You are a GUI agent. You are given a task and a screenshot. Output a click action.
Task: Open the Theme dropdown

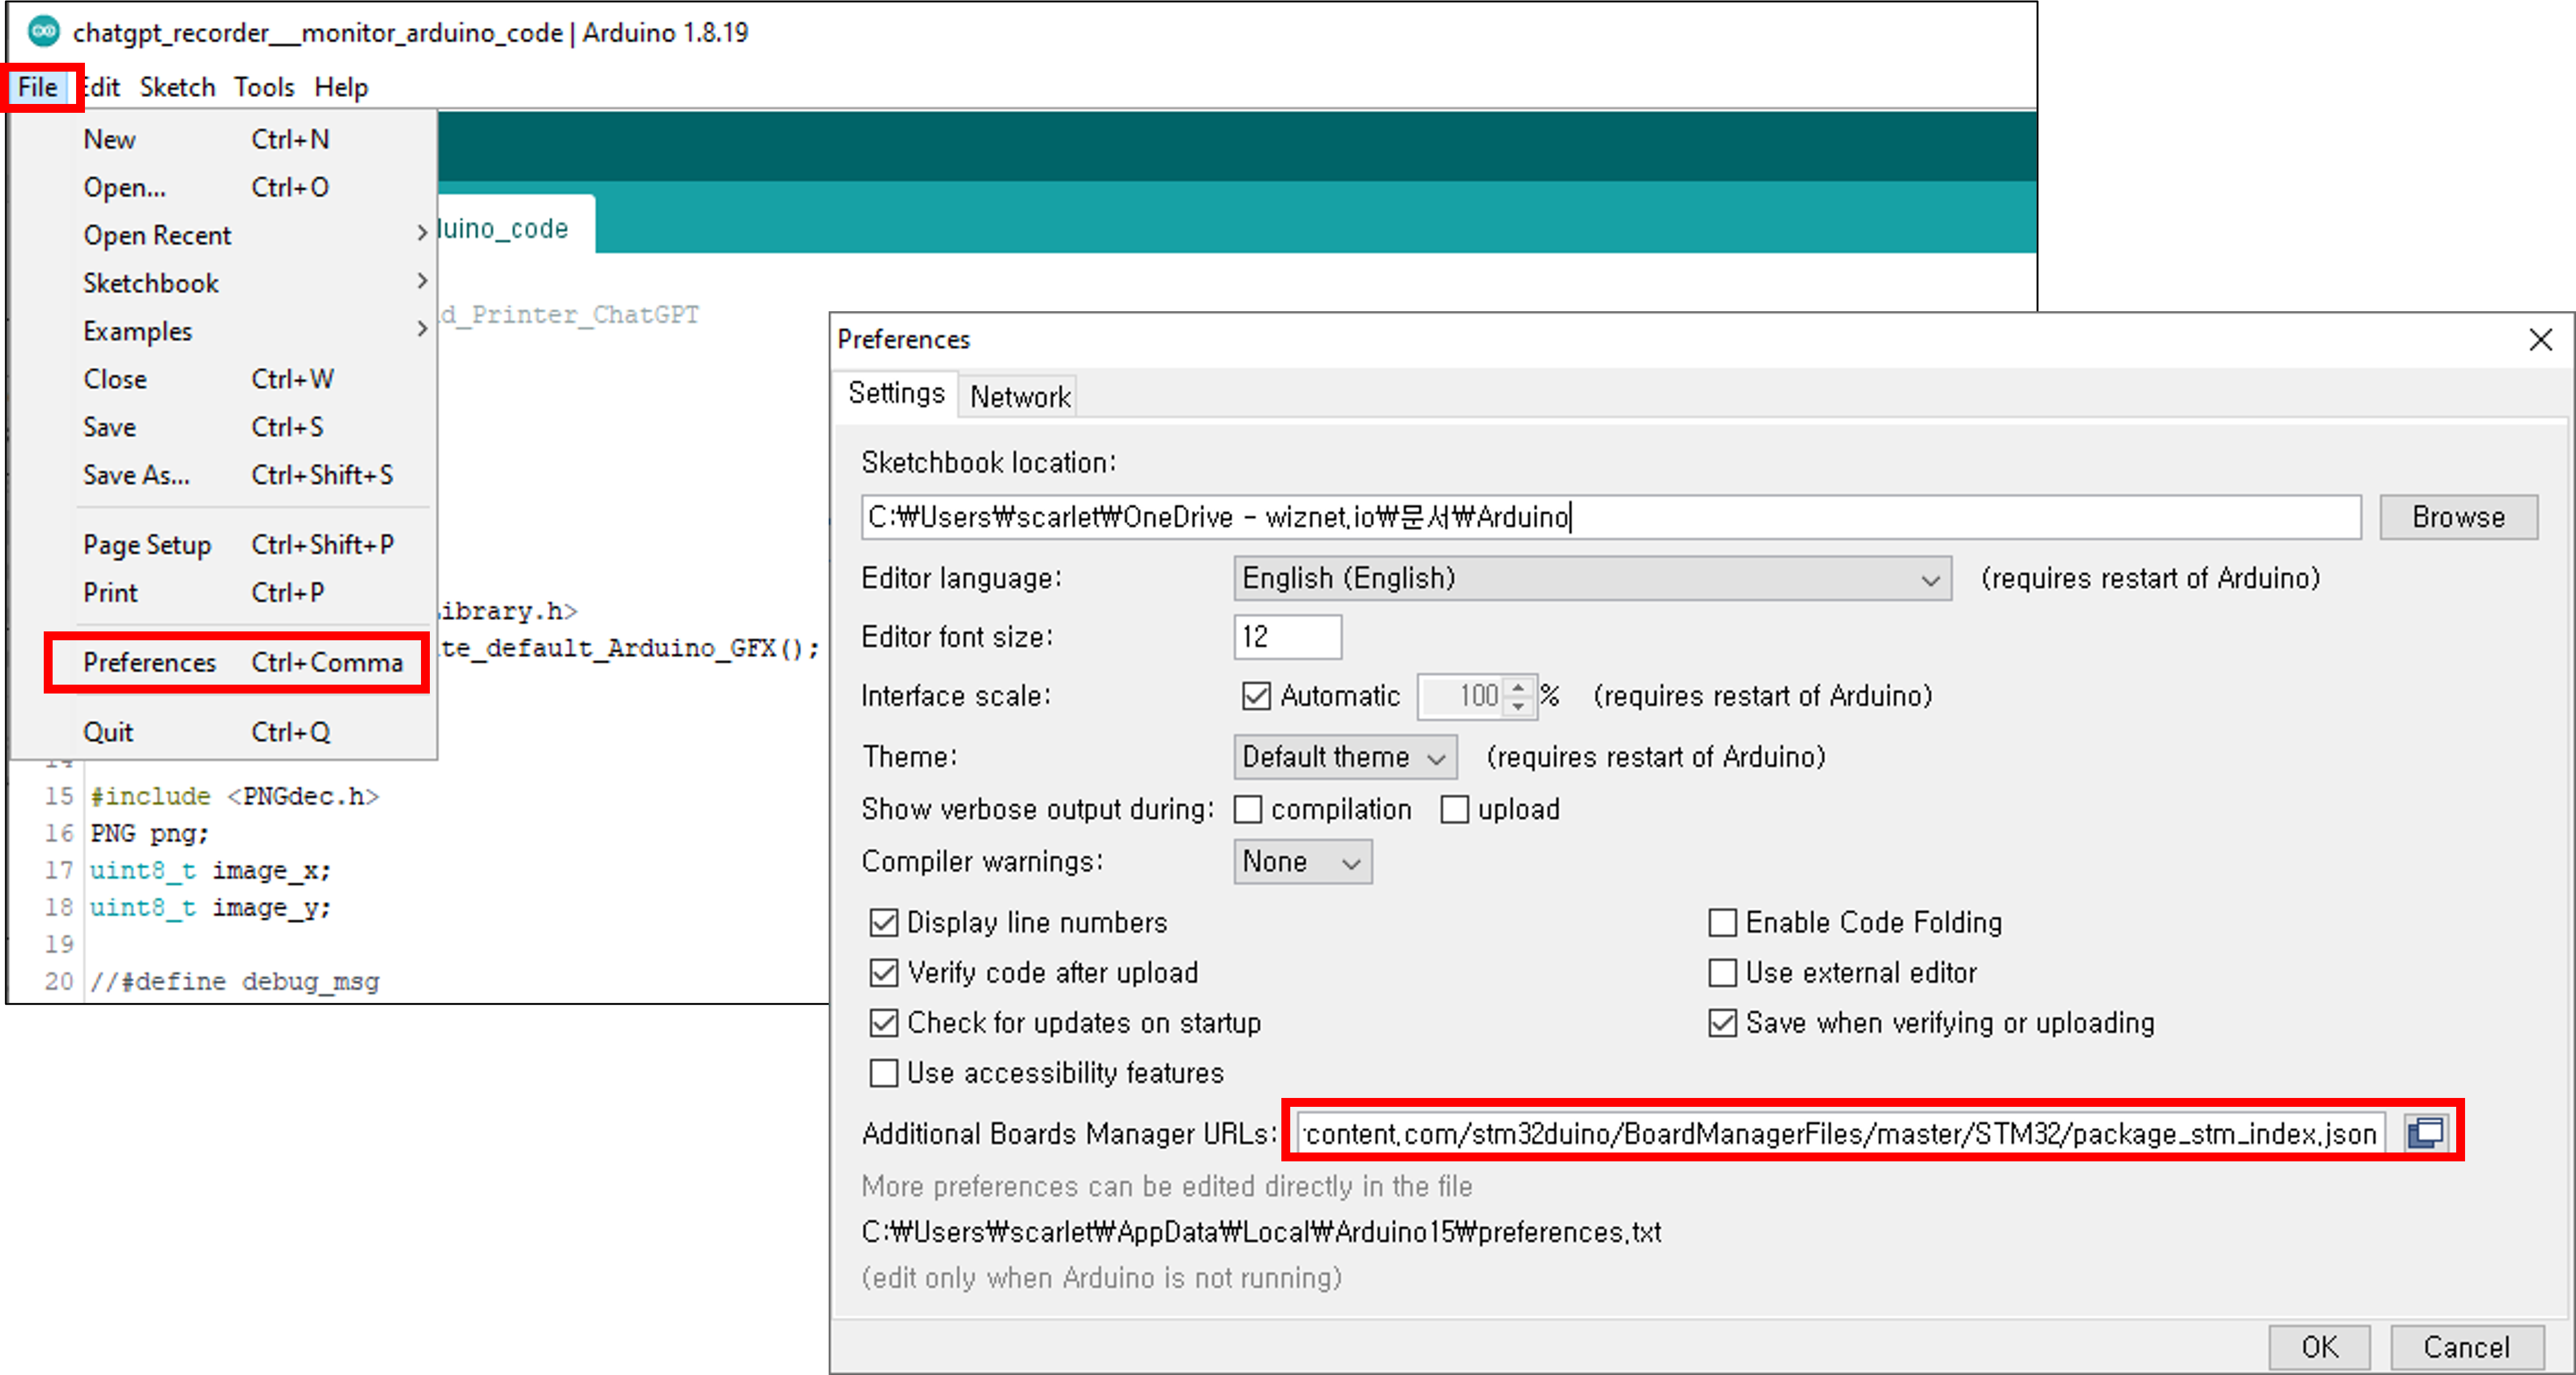[x=1345, y=757]
